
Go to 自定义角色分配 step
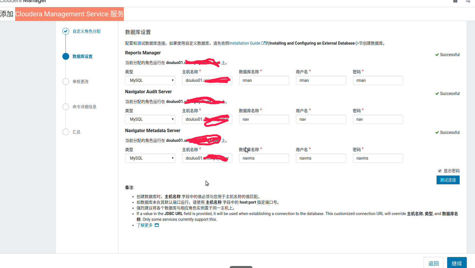86,31
